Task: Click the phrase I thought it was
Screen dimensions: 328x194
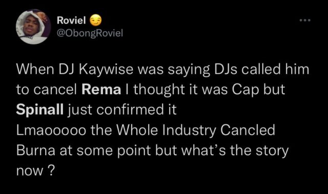Action: (177, 90)
